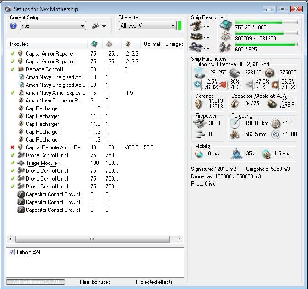The image size is (308, 289).
Task: Toggle Amarr Navy Armor Explosive hardener state
Action: tap(12, 93)
